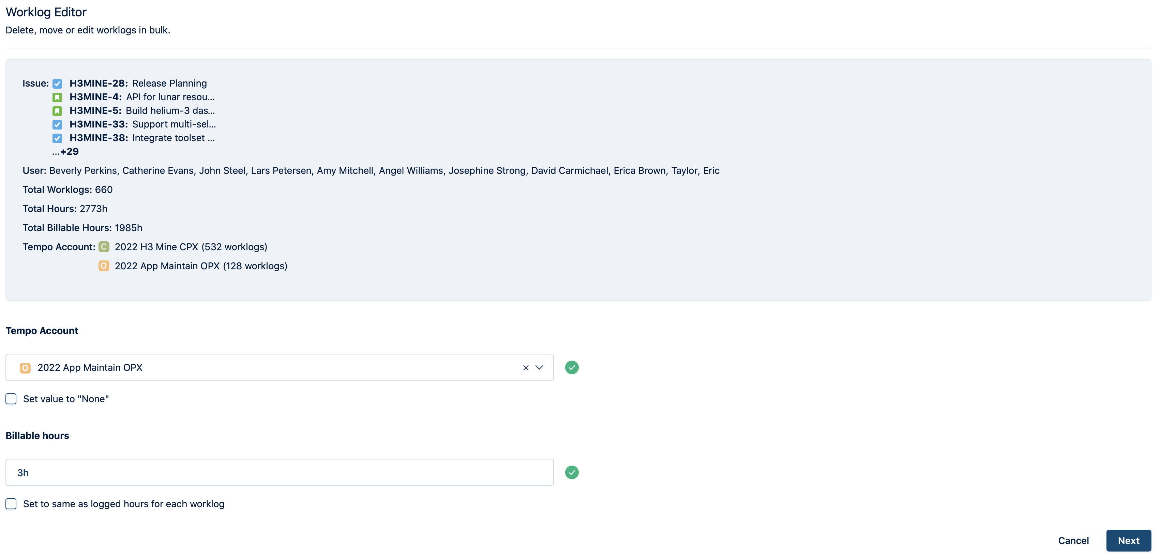Open the Tempo Account dropdown
Screen dimensions: 1161x559
pos(539,368)
